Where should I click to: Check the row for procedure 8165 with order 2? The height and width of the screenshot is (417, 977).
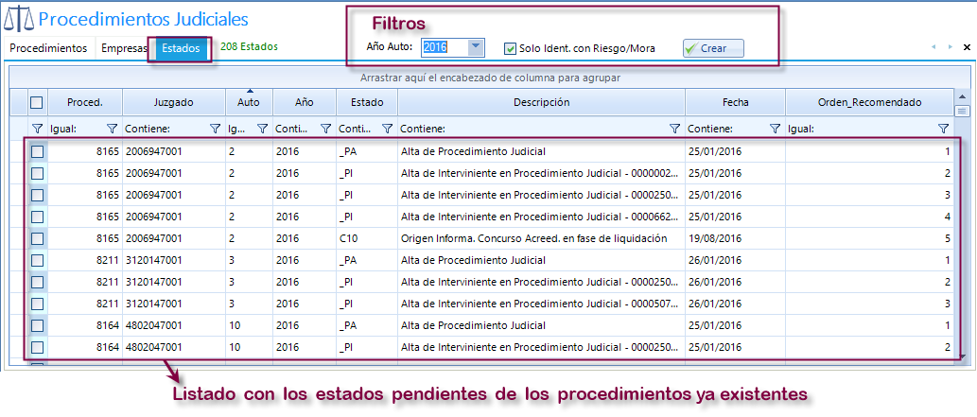38,173
